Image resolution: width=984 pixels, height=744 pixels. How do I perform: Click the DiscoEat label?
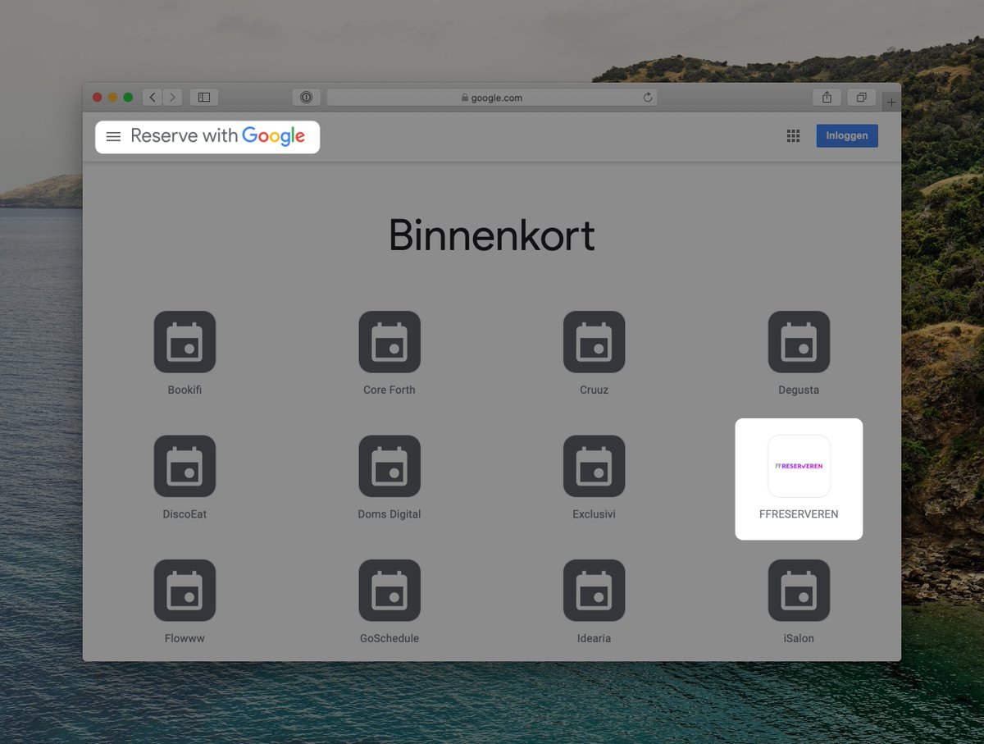[x=184, y=514]
